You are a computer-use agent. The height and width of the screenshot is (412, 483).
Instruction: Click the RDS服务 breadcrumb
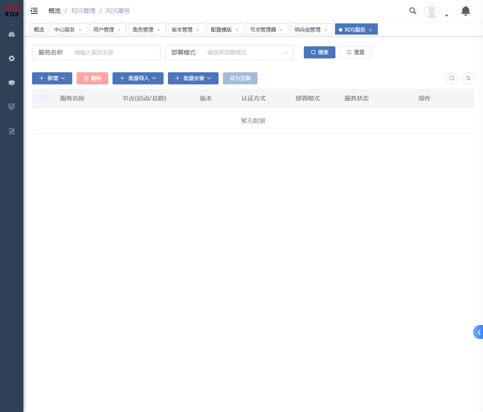coord(118,11)
